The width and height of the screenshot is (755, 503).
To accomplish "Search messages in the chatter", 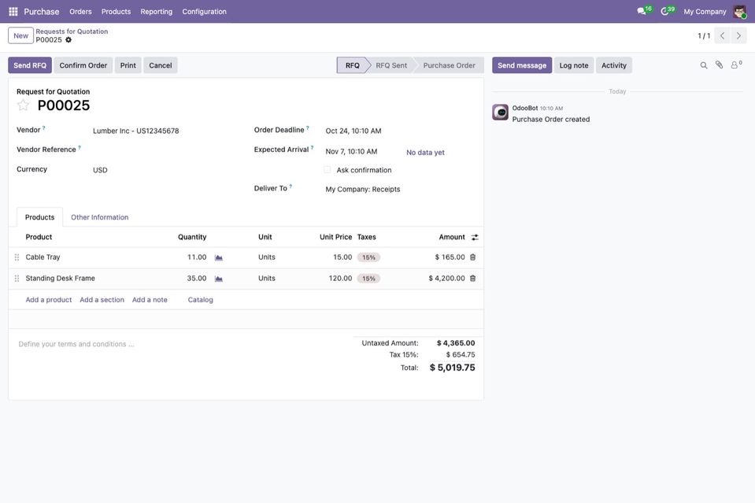I will click(x=704, y=65).
